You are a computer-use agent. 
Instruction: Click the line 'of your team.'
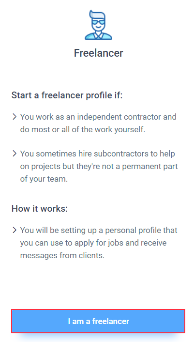[44, 179]
